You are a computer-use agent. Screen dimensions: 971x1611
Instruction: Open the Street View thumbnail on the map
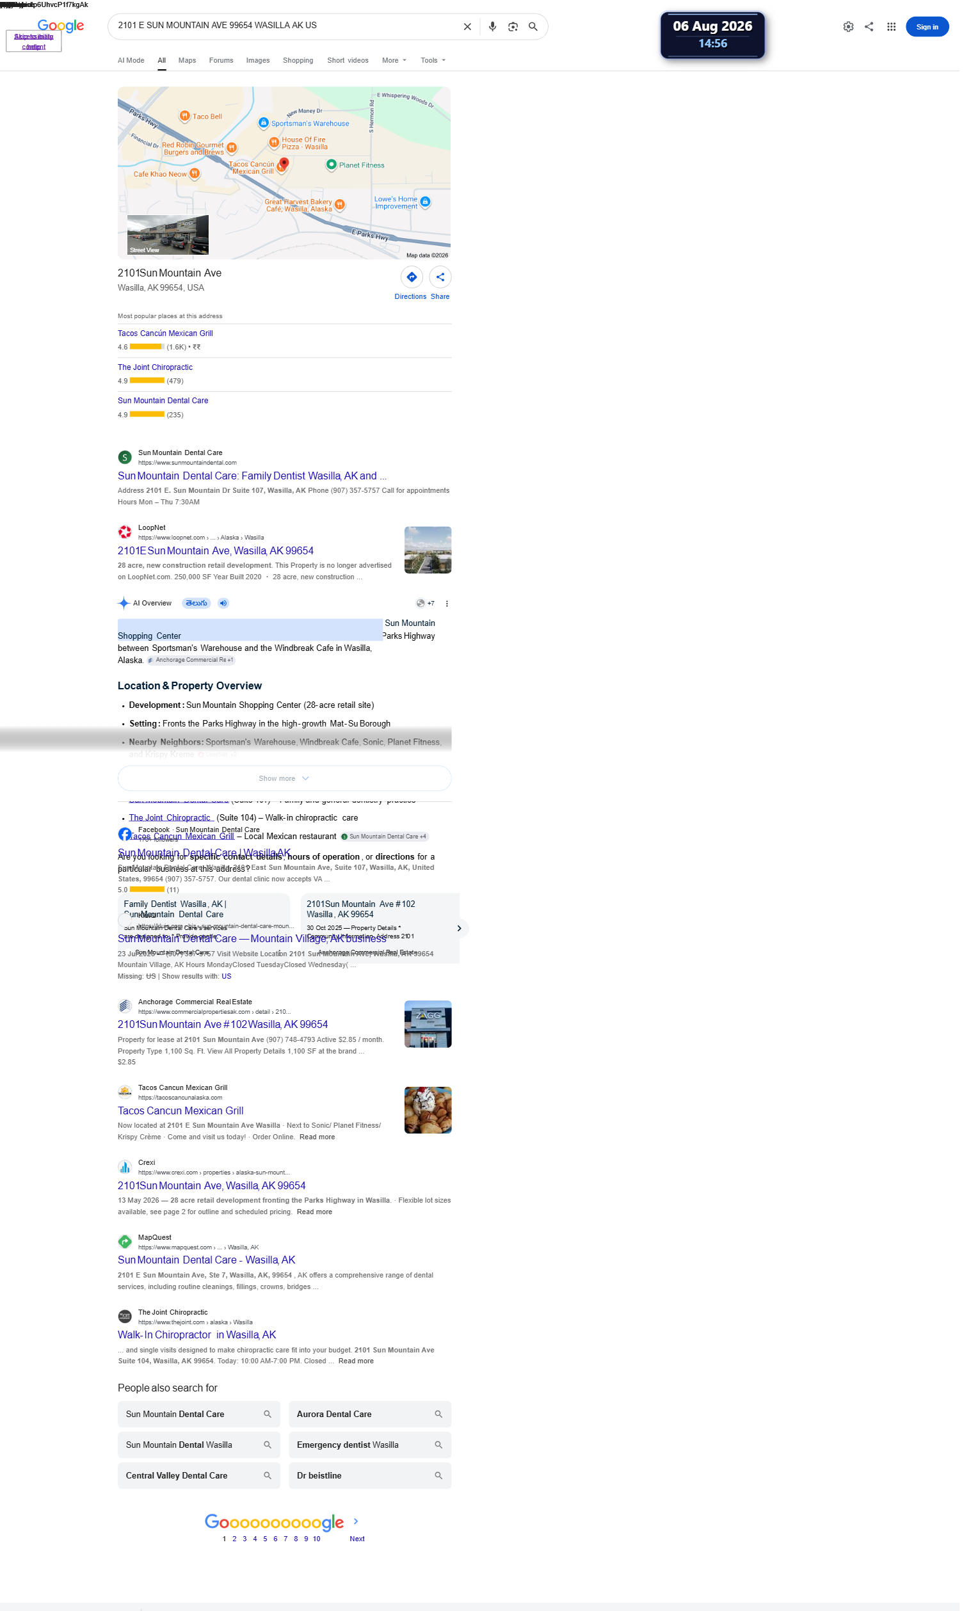(168, 235)
